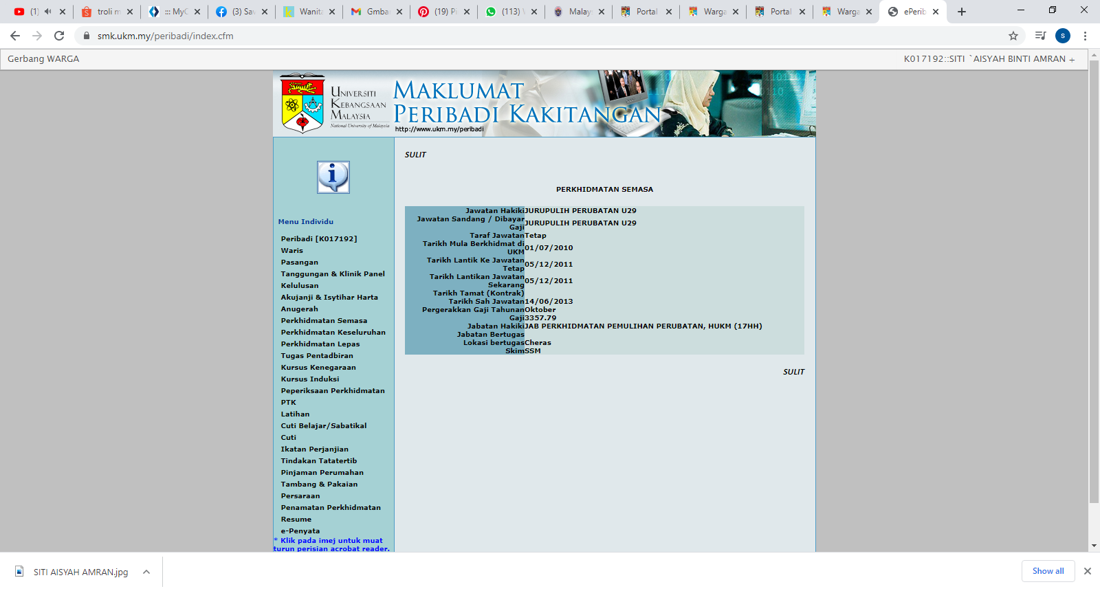Reload the page with refresh icon
This screenshot has height=591, width=1100.
click(59, 36)
